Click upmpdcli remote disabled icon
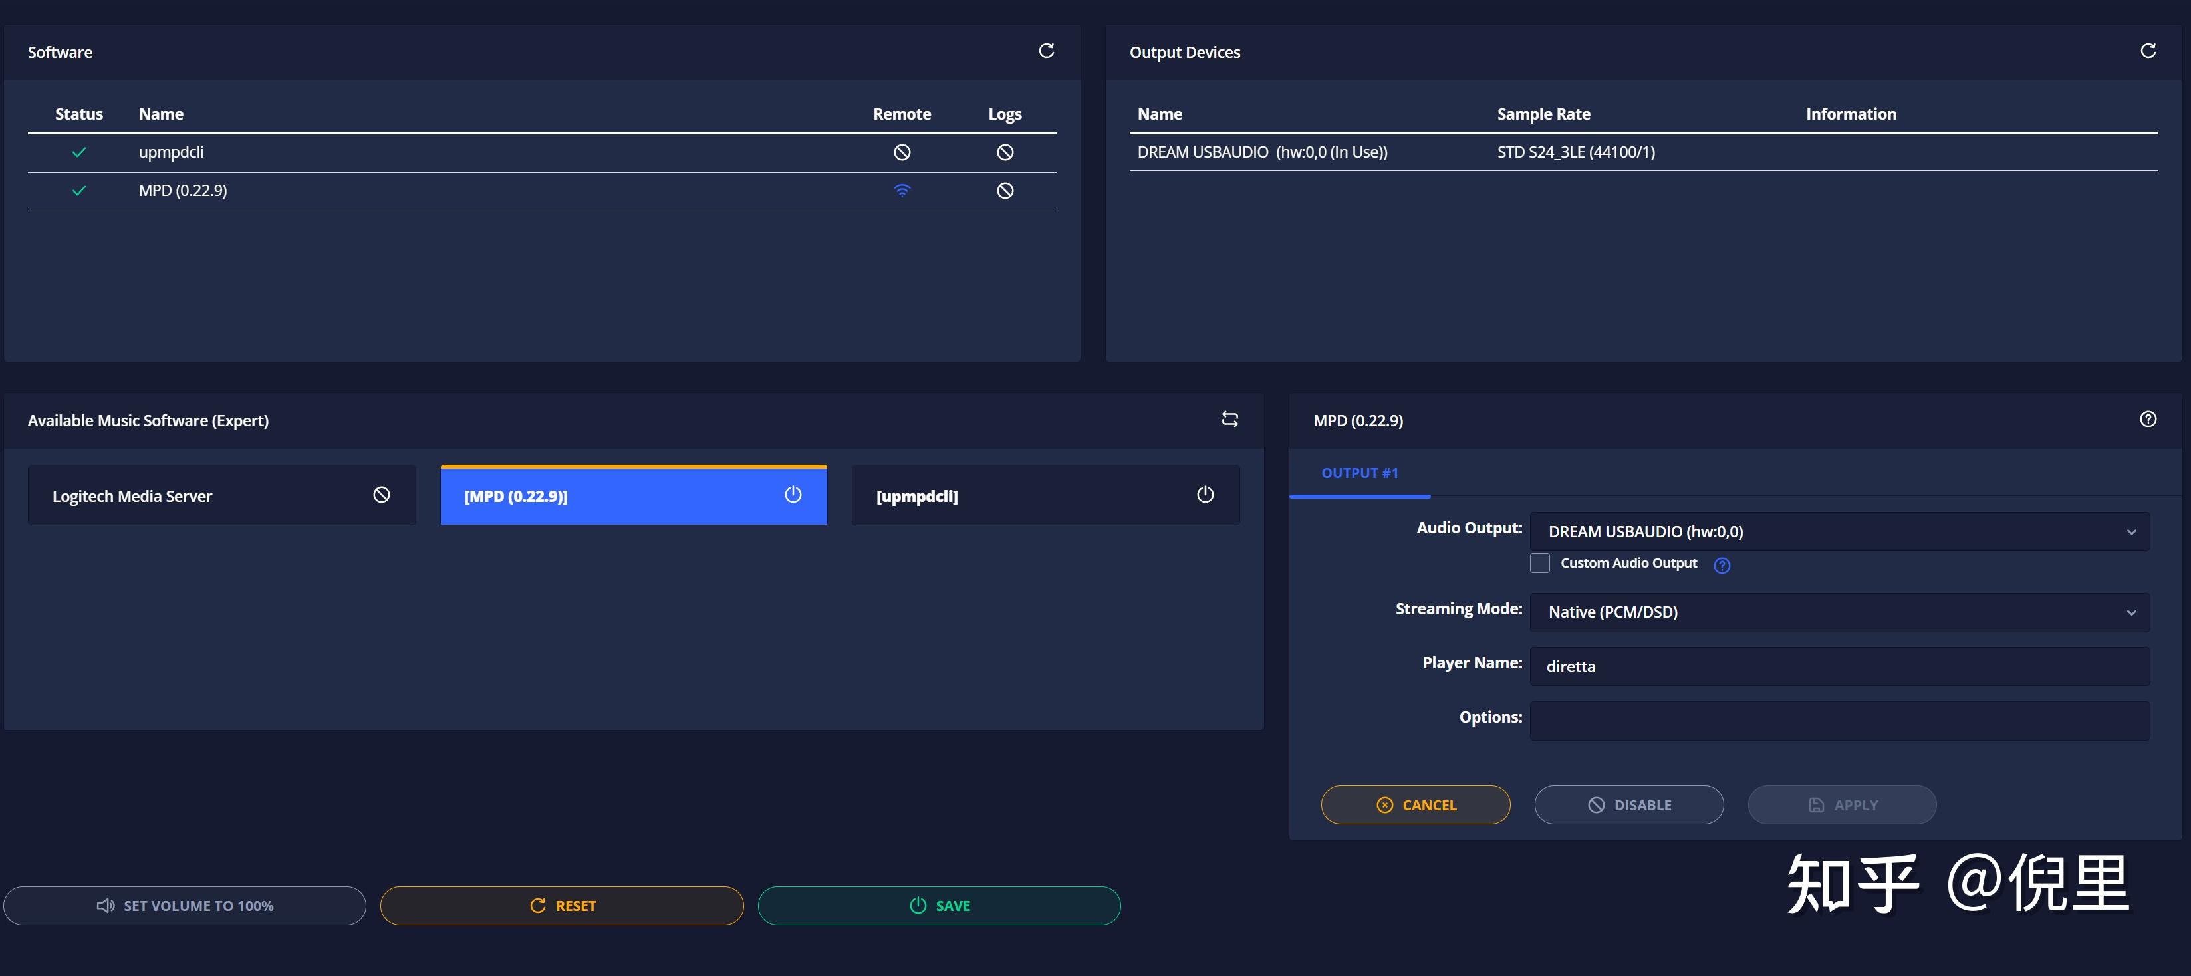This screenshot has width=2191, height=976. pyautogui.click(x=902, y=152)
